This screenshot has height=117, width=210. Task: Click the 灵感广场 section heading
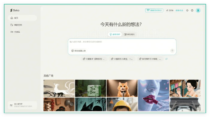(x=48, y=76)
